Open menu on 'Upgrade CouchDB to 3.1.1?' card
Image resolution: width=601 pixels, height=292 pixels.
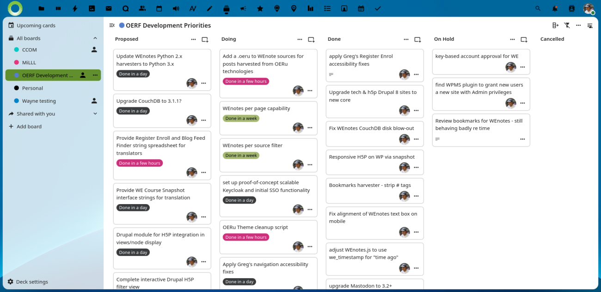[203, 120]
